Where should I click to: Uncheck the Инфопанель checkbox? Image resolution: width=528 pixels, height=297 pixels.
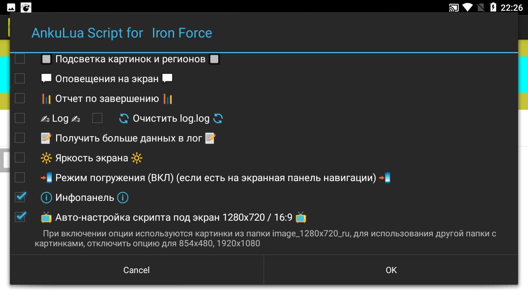click(20, 197)
